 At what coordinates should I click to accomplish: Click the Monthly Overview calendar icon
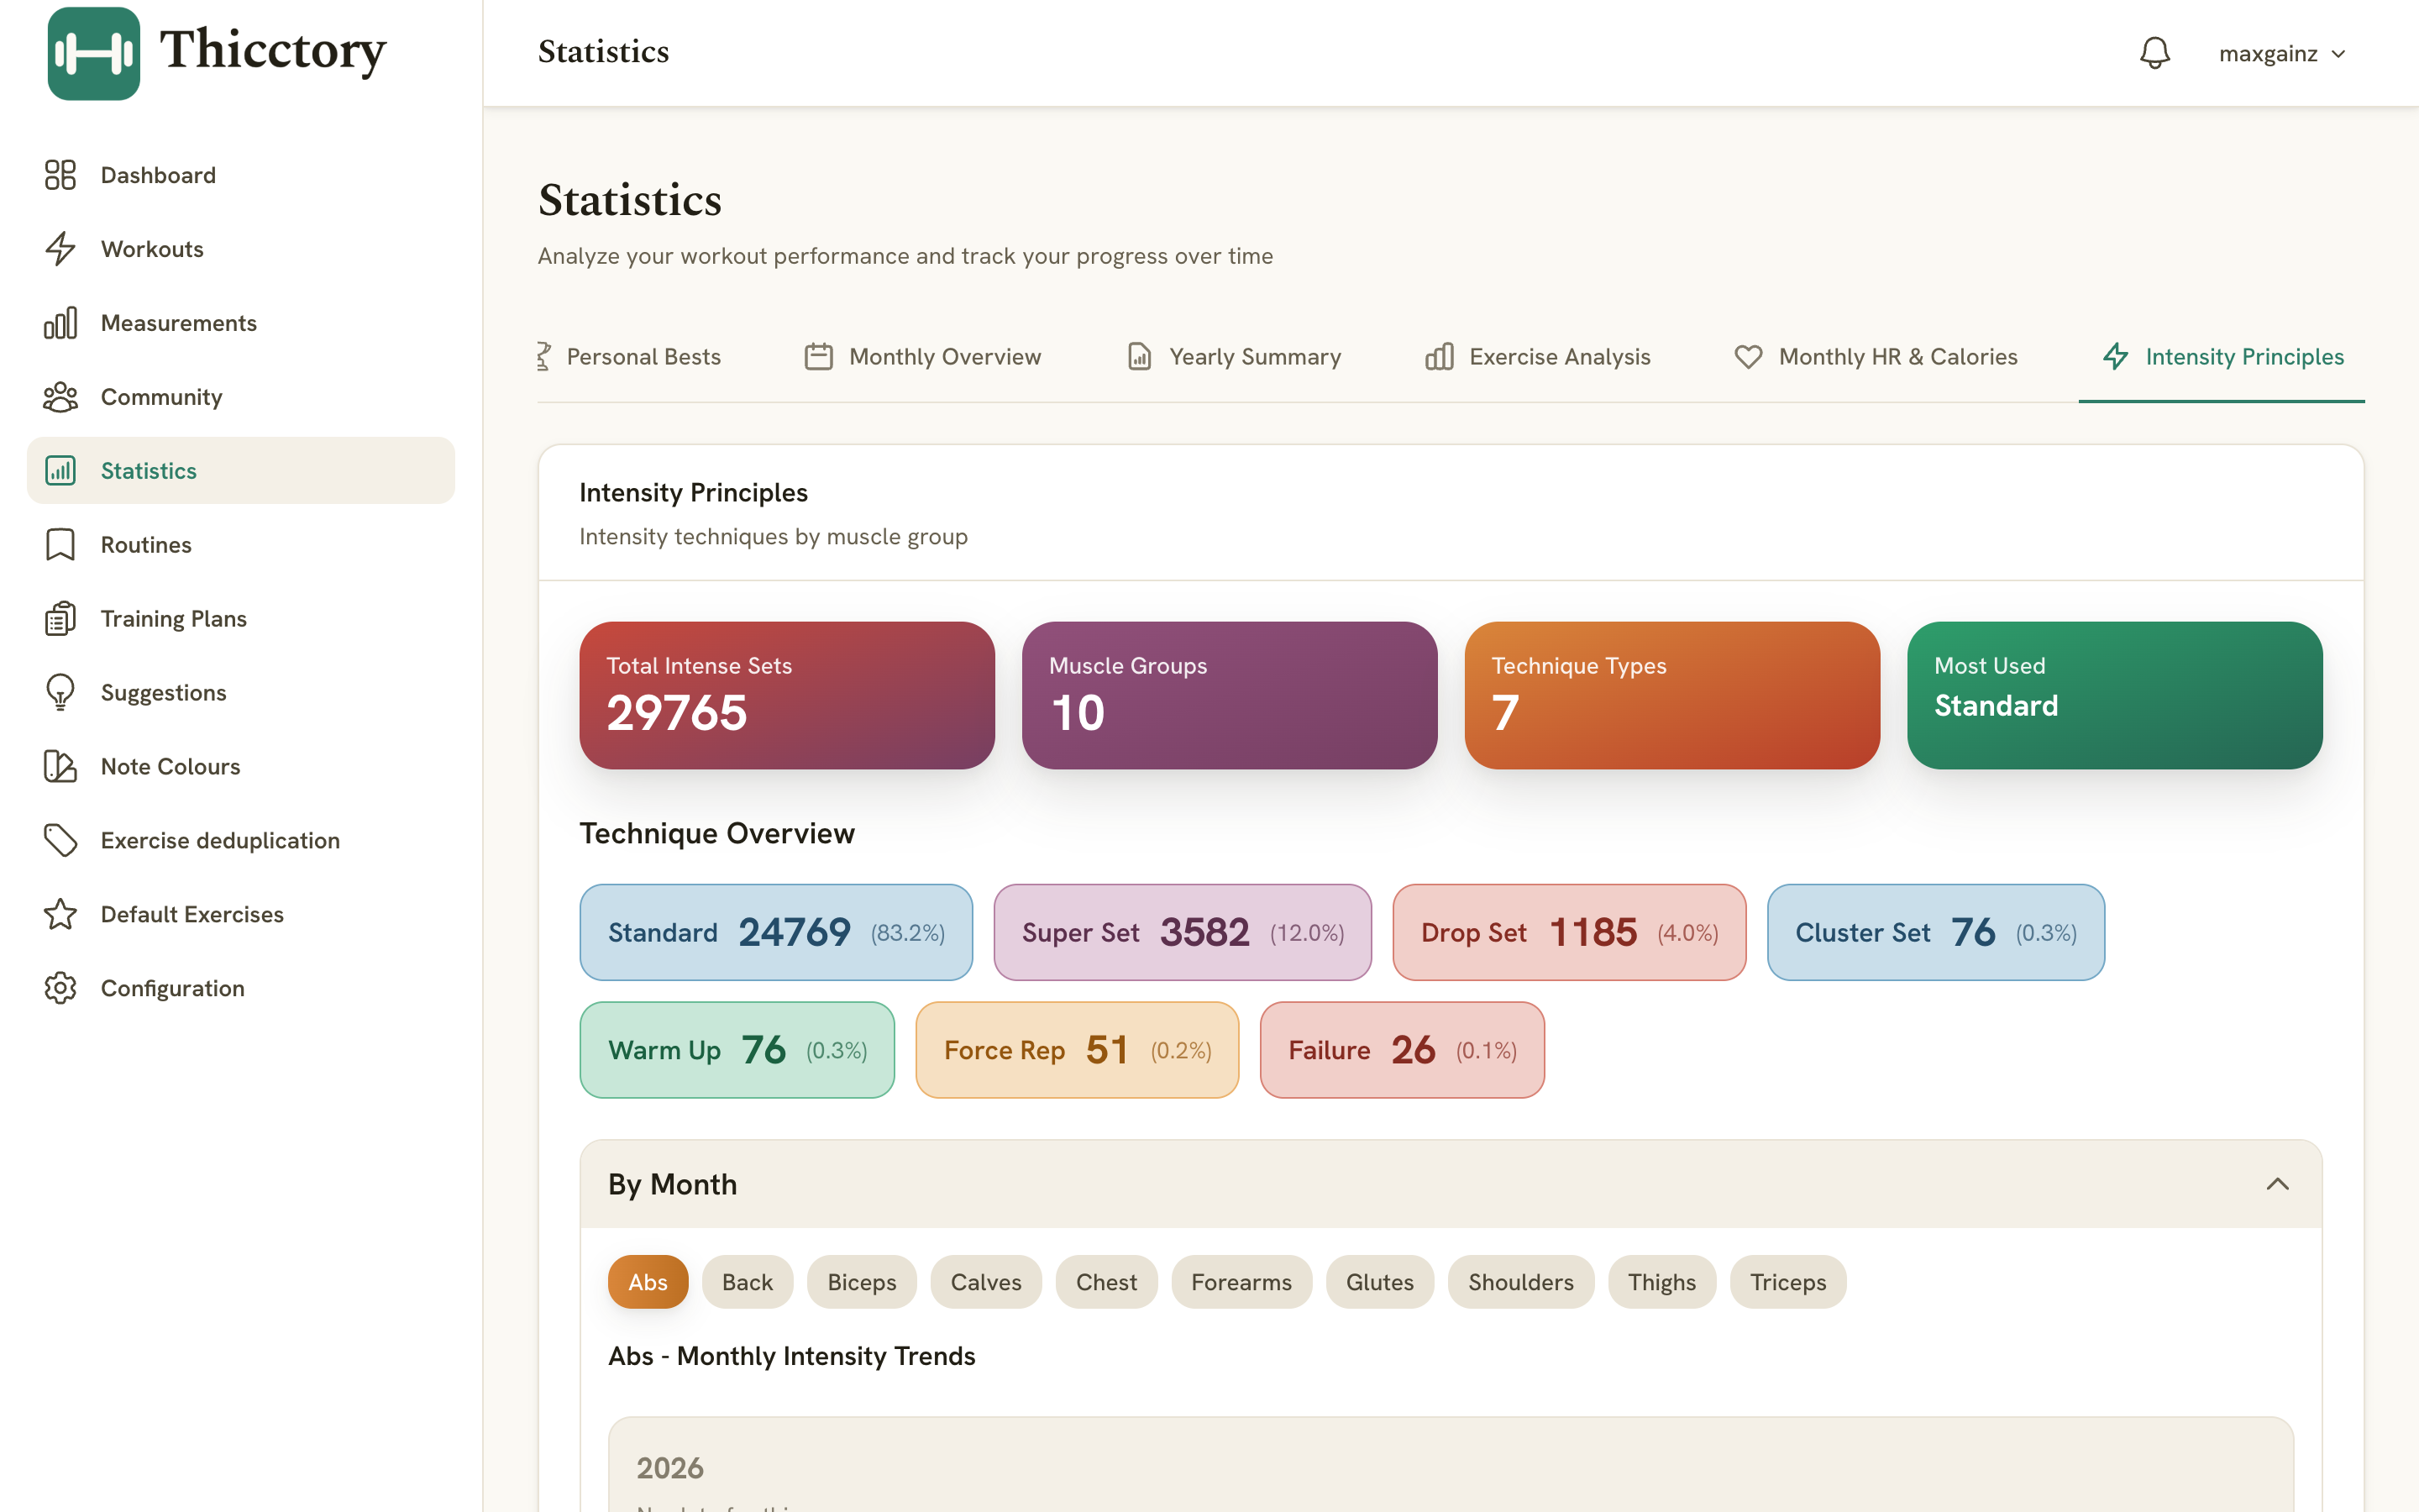pos(819,357)
